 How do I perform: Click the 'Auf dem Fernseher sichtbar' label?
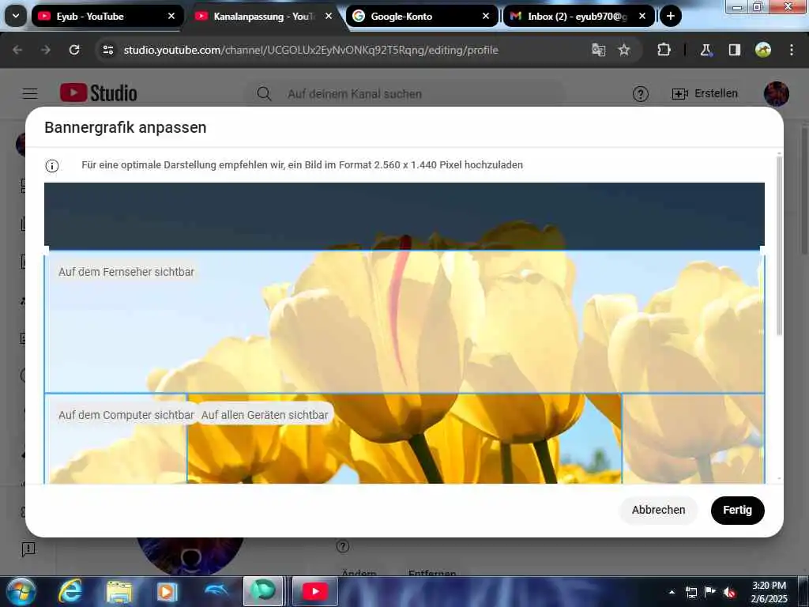click(126, 272)
